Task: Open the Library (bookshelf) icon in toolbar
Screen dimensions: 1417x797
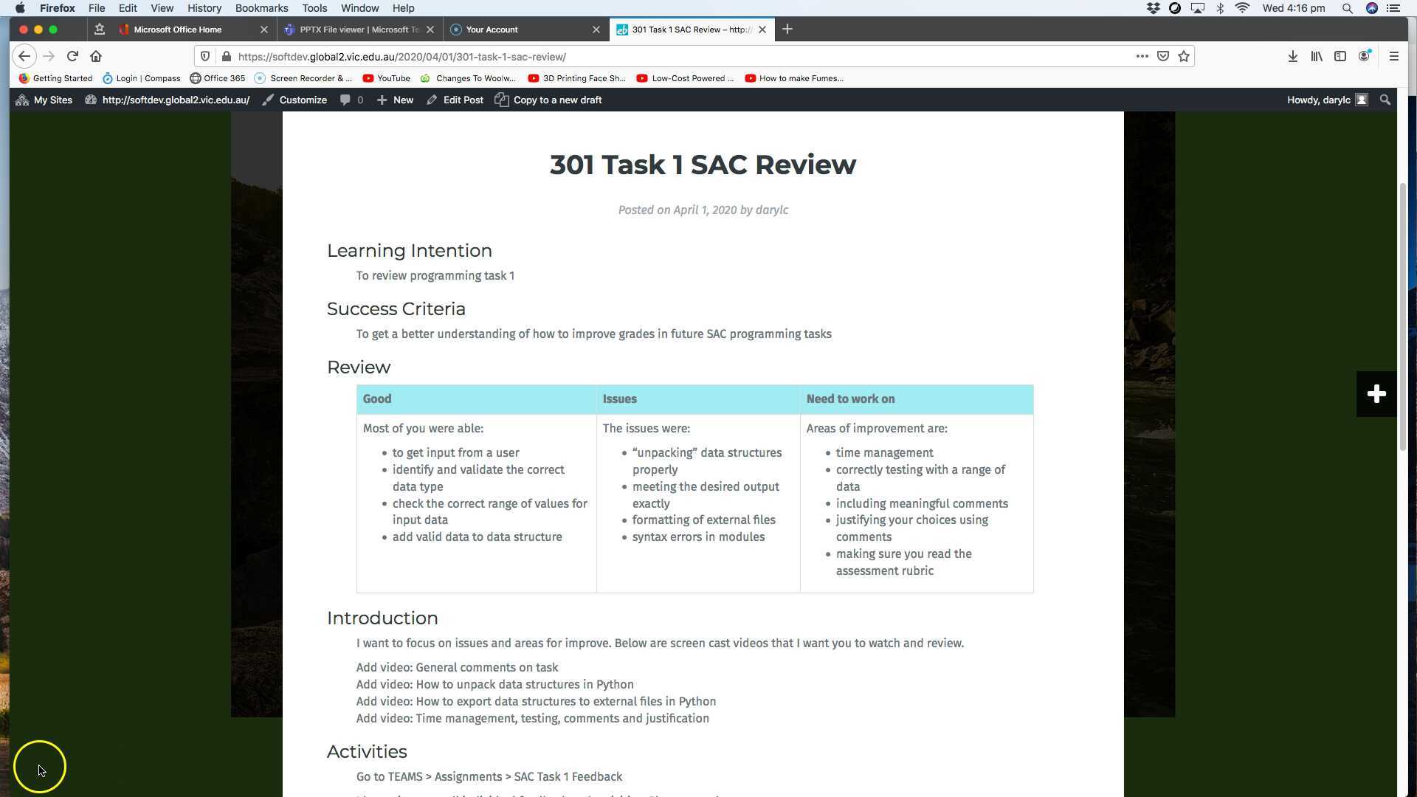Action: tap(1317, 56)
